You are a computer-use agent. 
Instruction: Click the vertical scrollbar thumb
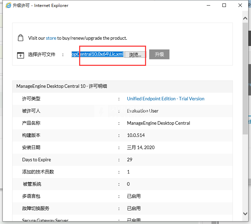click(245, 78)
